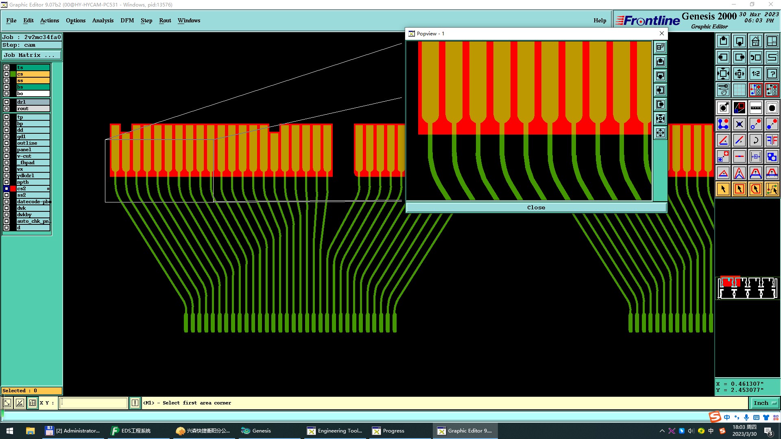Toggle the outline layer checkbox
The height and width of the screenshot is (439, 781).
[7, 143]
